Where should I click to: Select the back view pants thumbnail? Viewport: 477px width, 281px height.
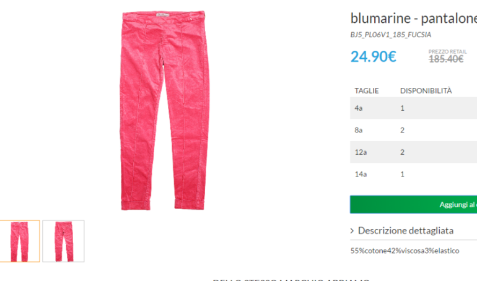point(63,241)
